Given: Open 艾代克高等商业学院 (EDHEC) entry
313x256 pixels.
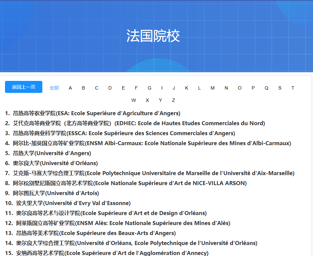Looking at the screenshot, I should 139,123.
